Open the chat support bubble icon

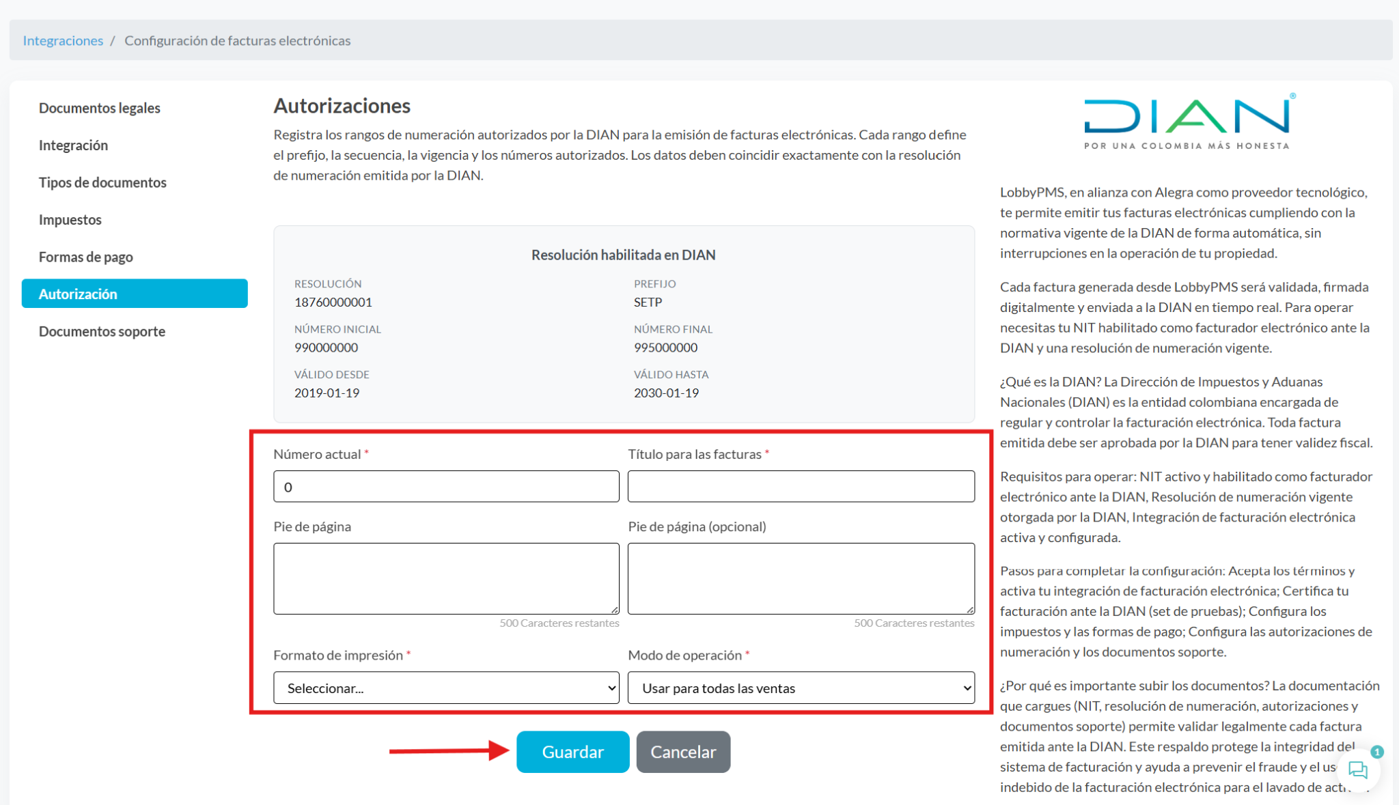[1358, 770]
